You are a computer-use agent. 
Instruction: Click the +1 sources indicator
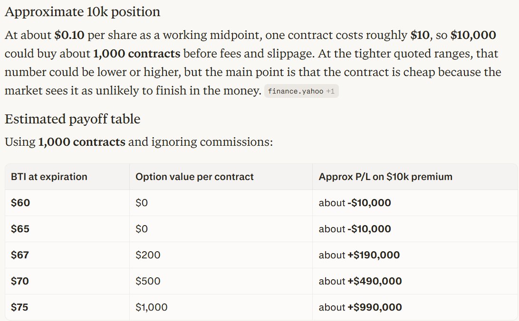pos(330,91)
